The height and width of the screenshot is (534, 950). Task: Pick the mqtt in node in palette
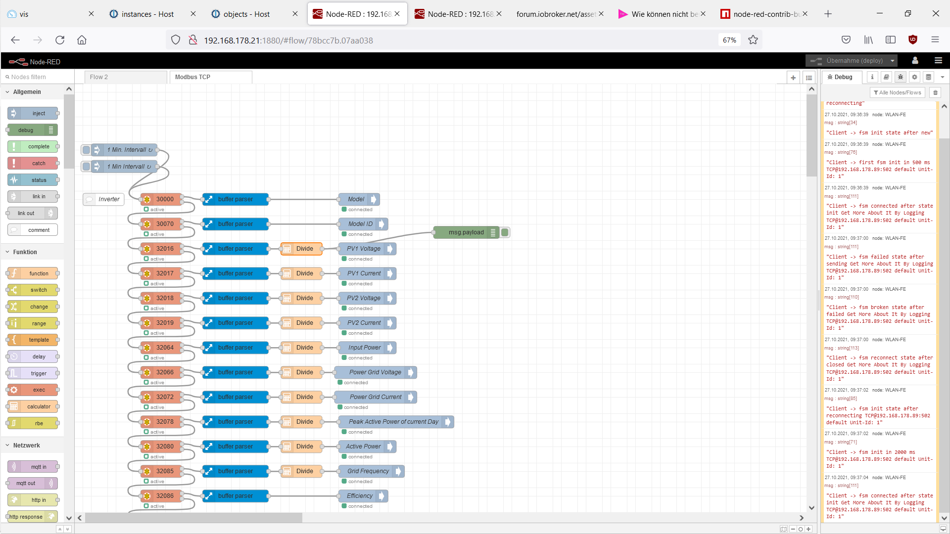tap(33, 467)
